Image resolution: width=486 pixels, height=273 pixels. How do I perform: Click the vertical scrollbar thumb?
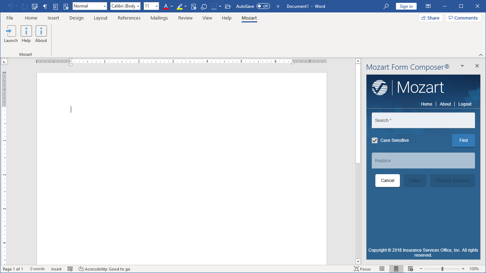click(x=358, y=114)
